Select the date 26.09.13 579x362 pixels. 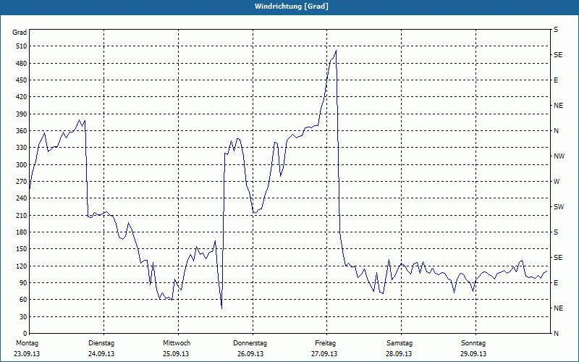[x=250, y=354]
